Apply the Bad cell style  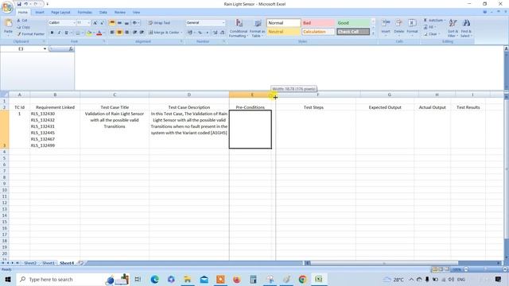318,23
